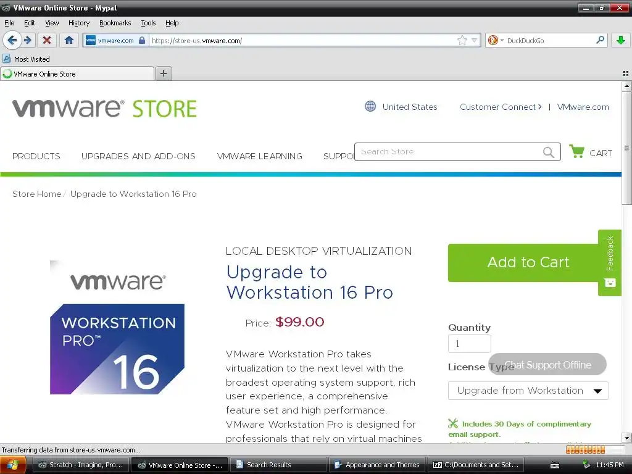Open the Customer Connect link

[501, 107]
